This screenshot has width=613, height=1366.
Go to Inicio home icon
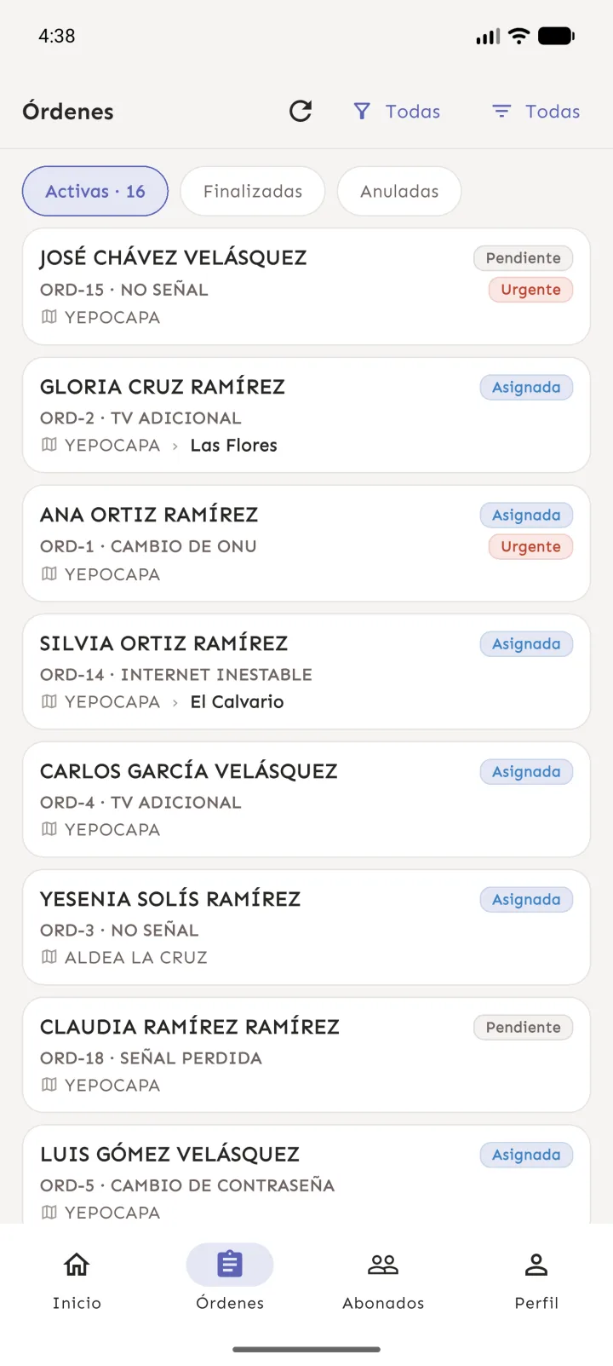(77, 1264)
